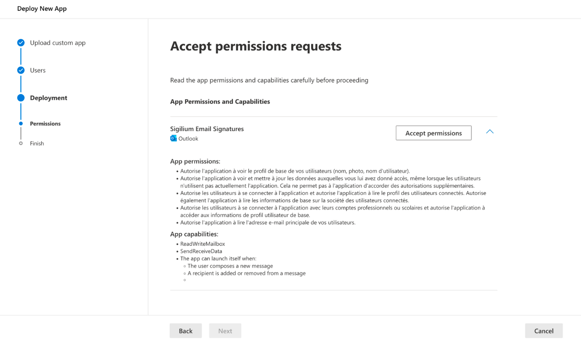This screenshot has height=344, width=581.
Task: Click the Next button
Action: (225, 331)
